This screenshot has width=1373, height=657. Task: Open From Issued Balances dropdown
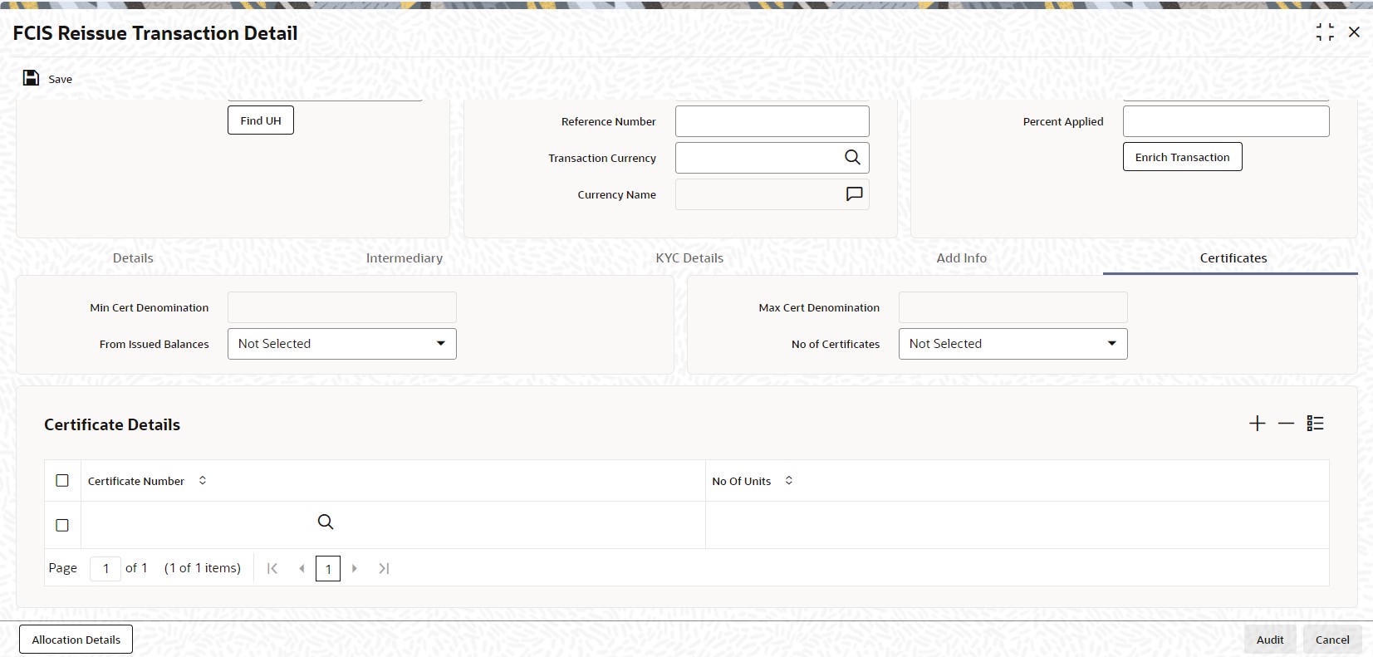(x=342, y=344)
